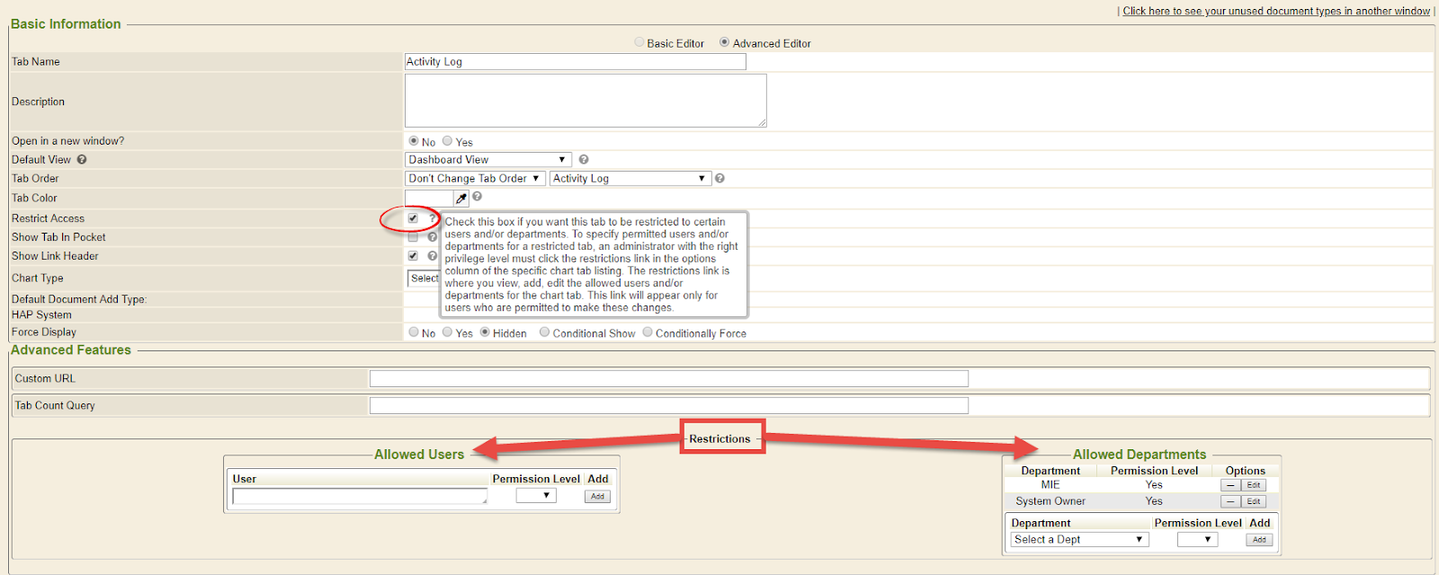Select the Basic Editor radio button

(x=639, y=42)
